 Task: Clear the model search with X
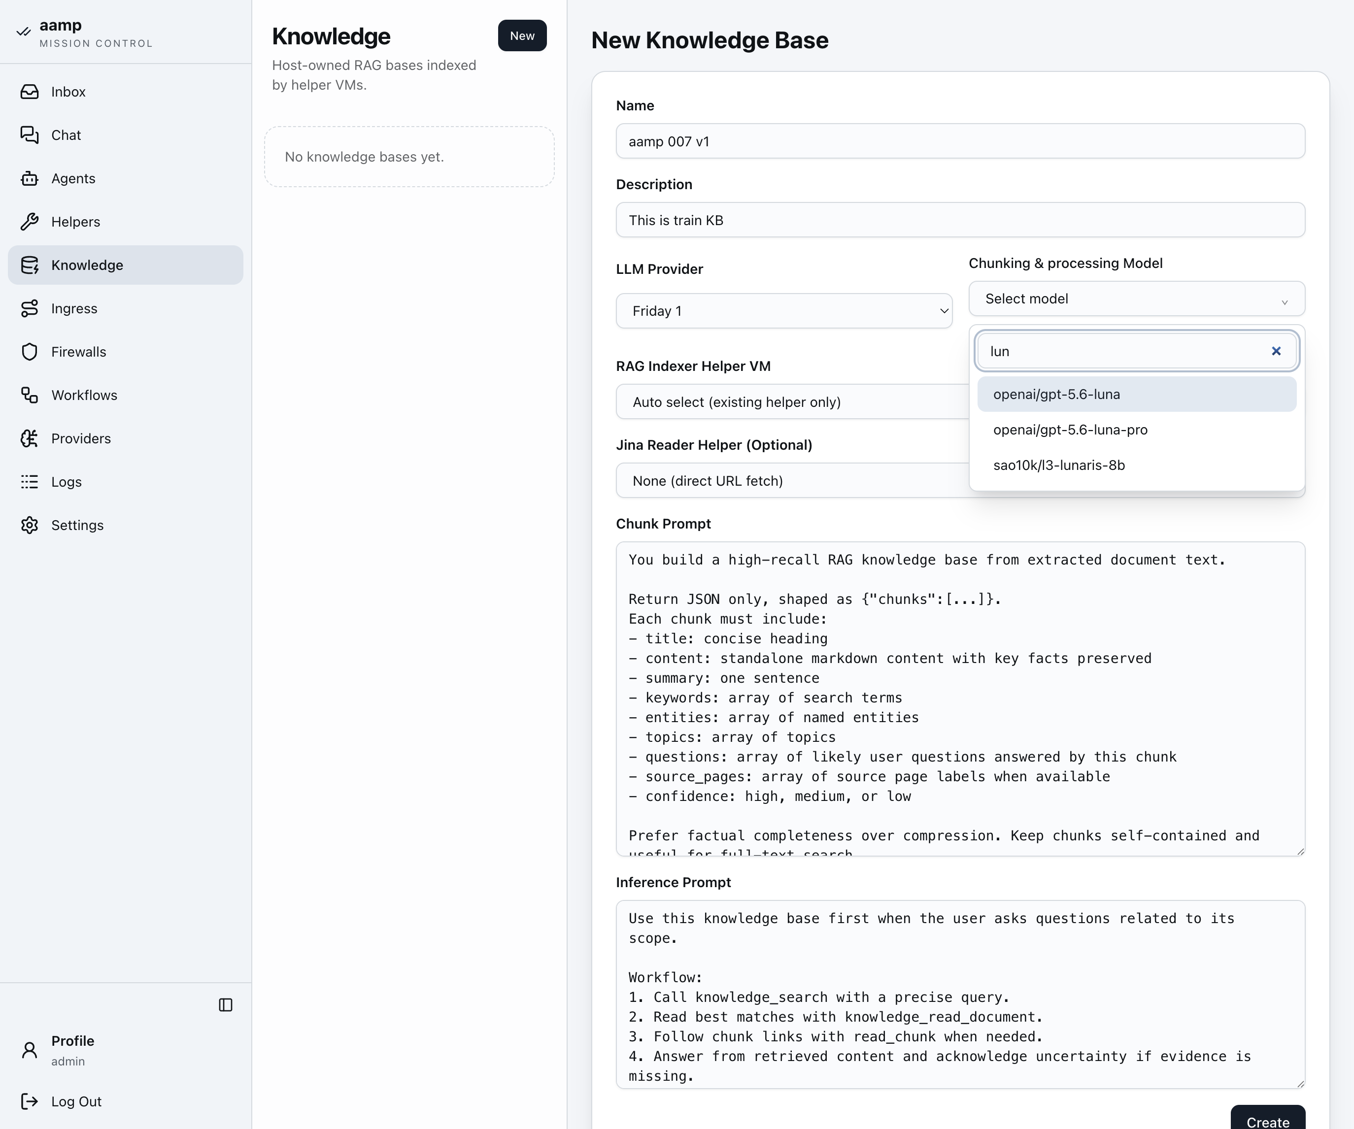click(x=1276, y=351)
